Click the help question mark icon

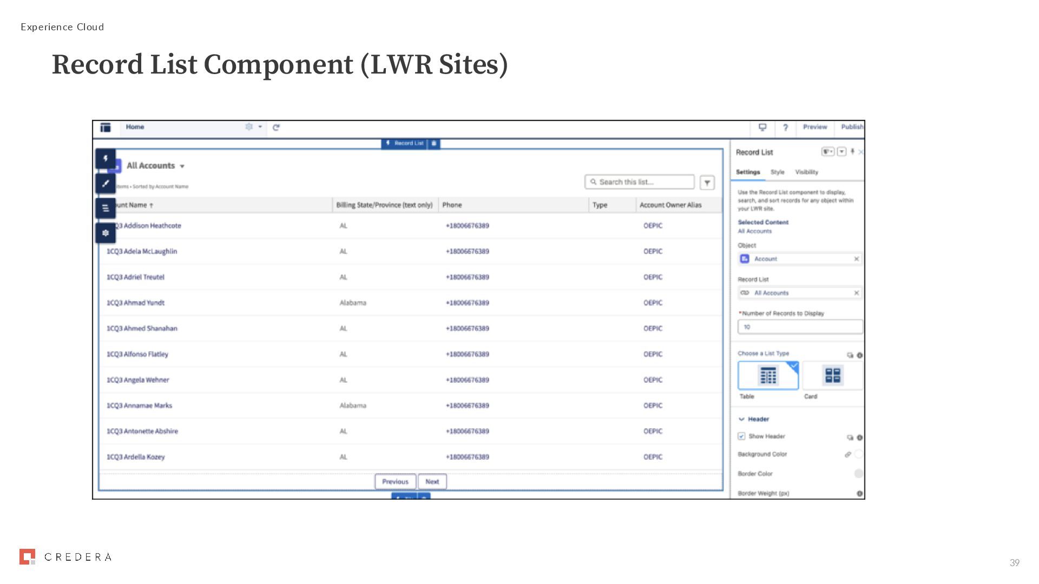[x=785, y=128]
